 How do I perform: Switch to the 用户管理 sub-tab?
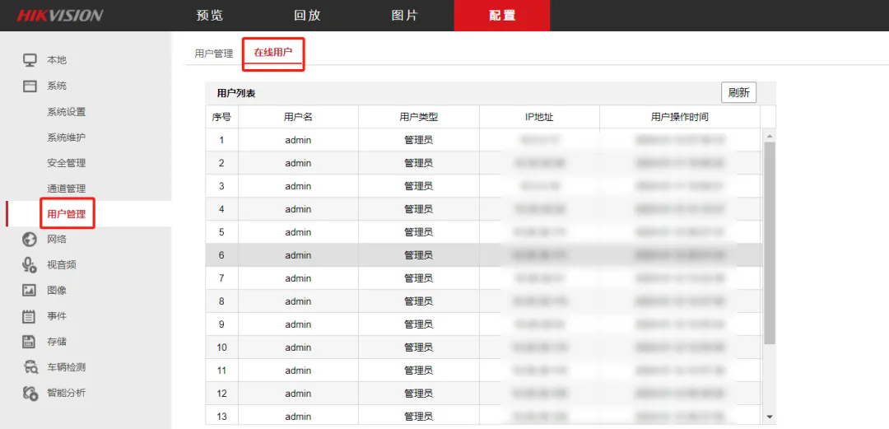click(x=214, y=54)
